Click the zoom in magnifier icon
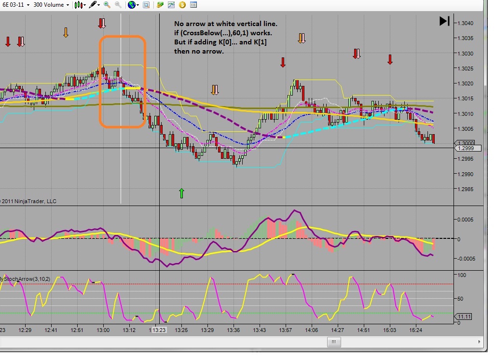 coord(107,5)
